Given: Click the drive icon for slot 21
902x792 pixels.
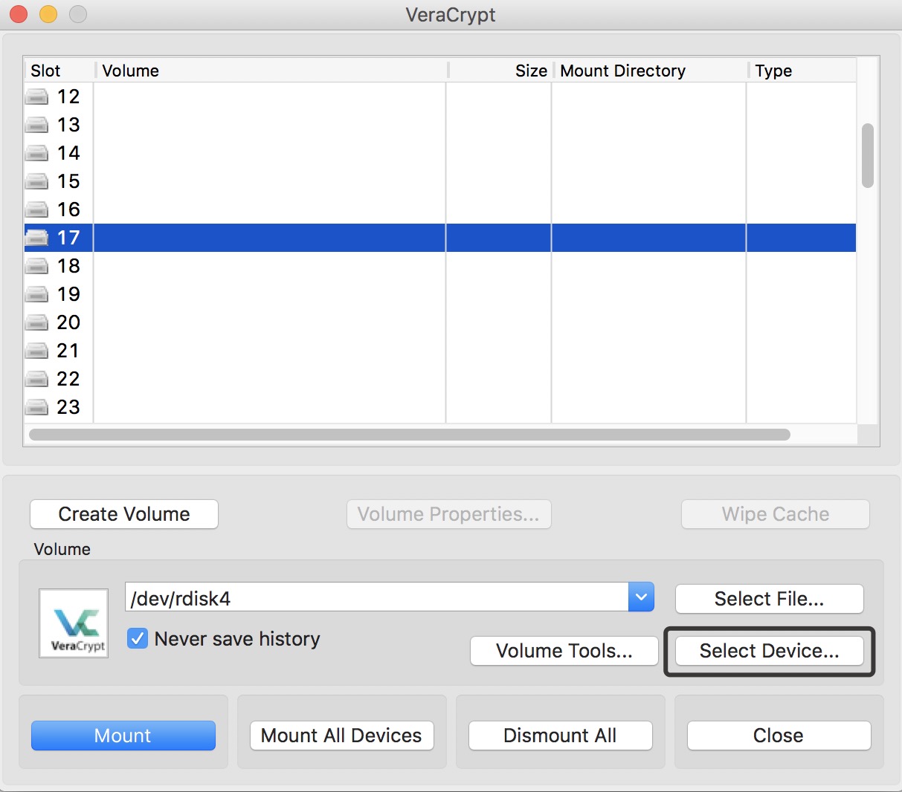Looking at the screenshot, I should pos(37,351).
